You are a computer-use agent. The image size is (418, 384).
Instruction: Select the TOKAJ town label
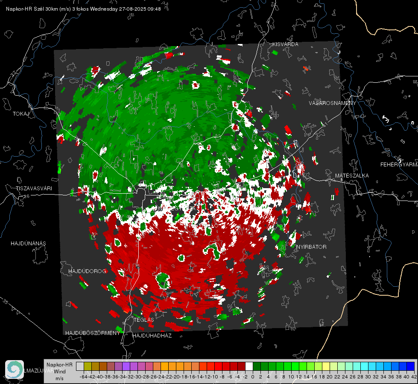tap(21, 114)
